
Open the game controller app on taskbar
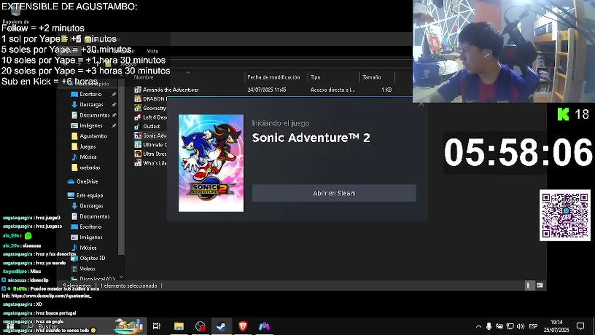tap(264, 326)
